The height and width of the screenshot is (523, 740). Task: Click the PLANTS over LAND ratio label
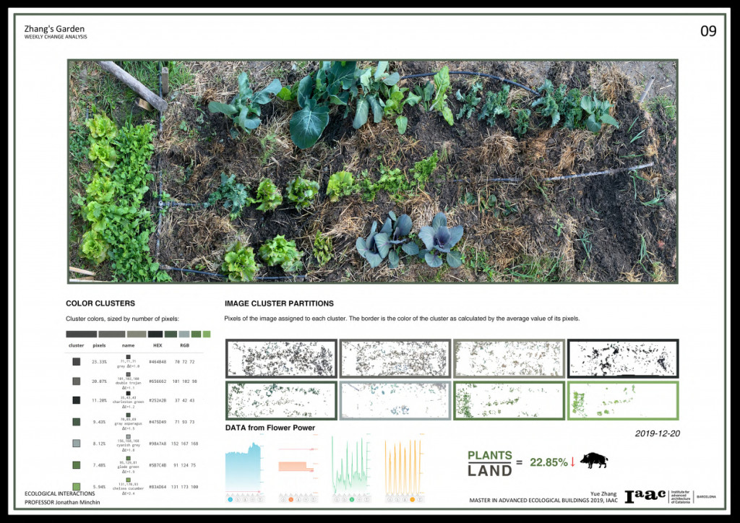click(489, 463)
